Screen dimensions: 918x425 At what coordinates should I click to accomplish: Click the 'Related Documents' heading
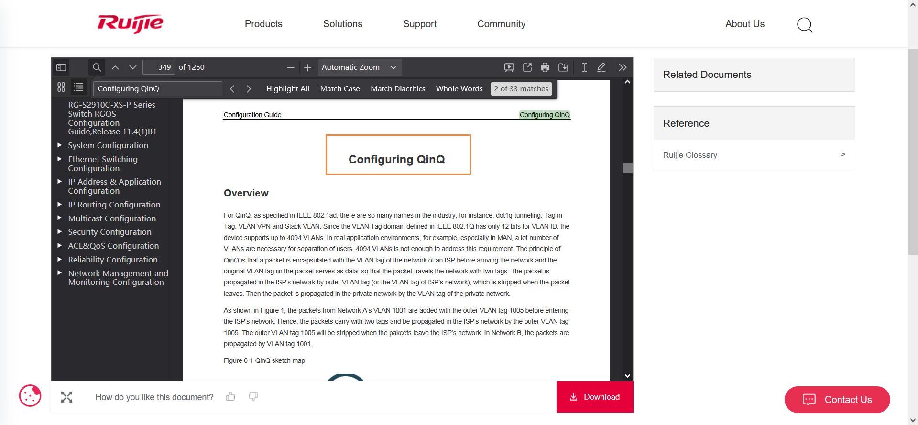(x=707, y=75)
